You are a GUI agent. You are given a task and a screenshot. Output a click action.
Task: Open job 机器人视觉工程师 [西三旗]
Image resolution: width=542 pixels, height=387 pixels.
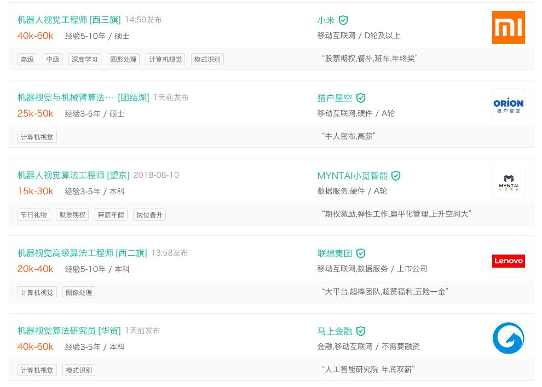tap(69, 20)
